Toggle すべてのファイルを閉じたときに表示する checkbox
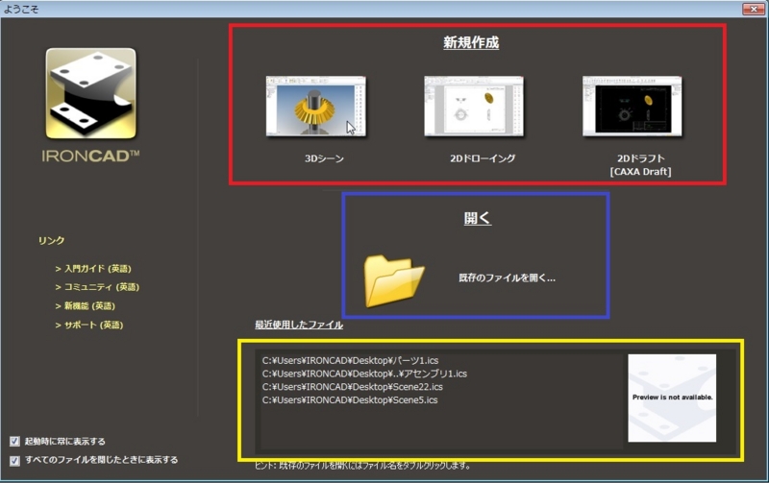Screen dimensions: 769x483 [x=14, y=461]
